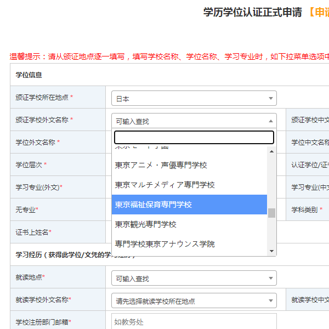Click the arrow icon of 请先选择就读学校所在地点 dropdown

point(270,301)
